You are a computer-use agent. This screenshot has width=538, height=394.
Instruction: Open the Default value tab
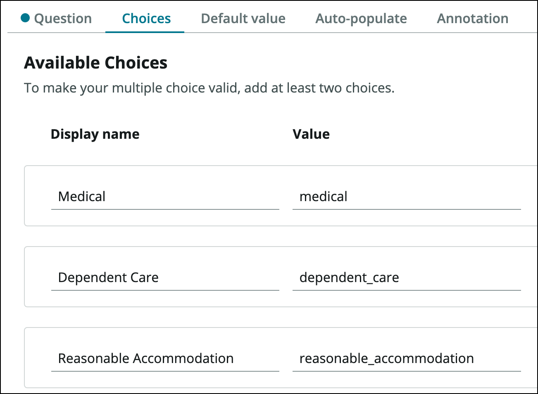click(x=243, y=19)
